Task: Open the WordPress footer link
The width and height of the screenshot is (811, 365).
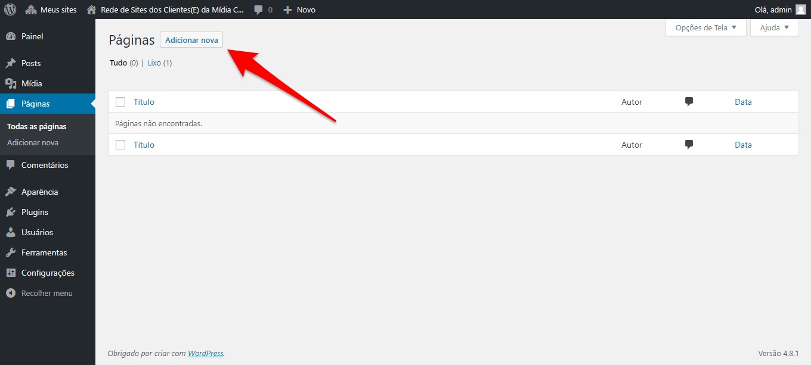Action: click(x=205, y=353)
